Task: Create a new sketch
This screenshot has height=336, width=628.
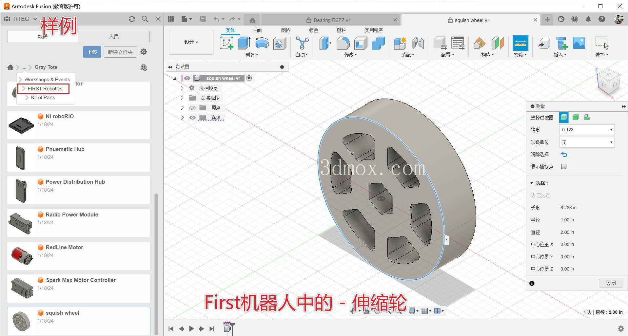Action: coord(227,43)
